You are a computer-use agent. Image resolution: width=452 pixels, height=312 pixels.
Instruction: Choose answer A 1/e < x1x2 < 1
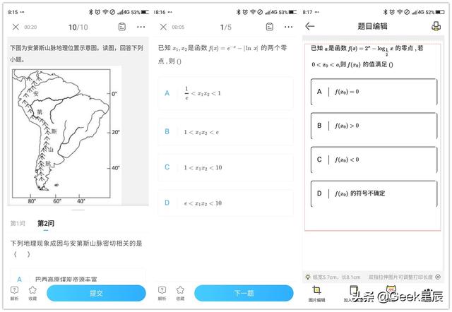226,93
